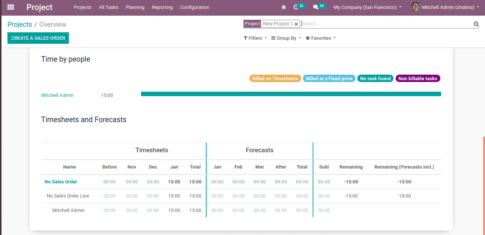The image size is (485, 235).
Task: Open the Planning menu
Action: coord(135,7)
